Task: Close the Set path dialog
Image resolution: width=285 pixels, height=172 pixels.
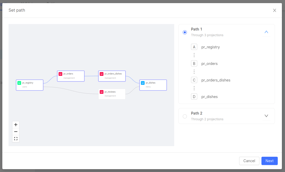Action: click(x=275, y=10)
